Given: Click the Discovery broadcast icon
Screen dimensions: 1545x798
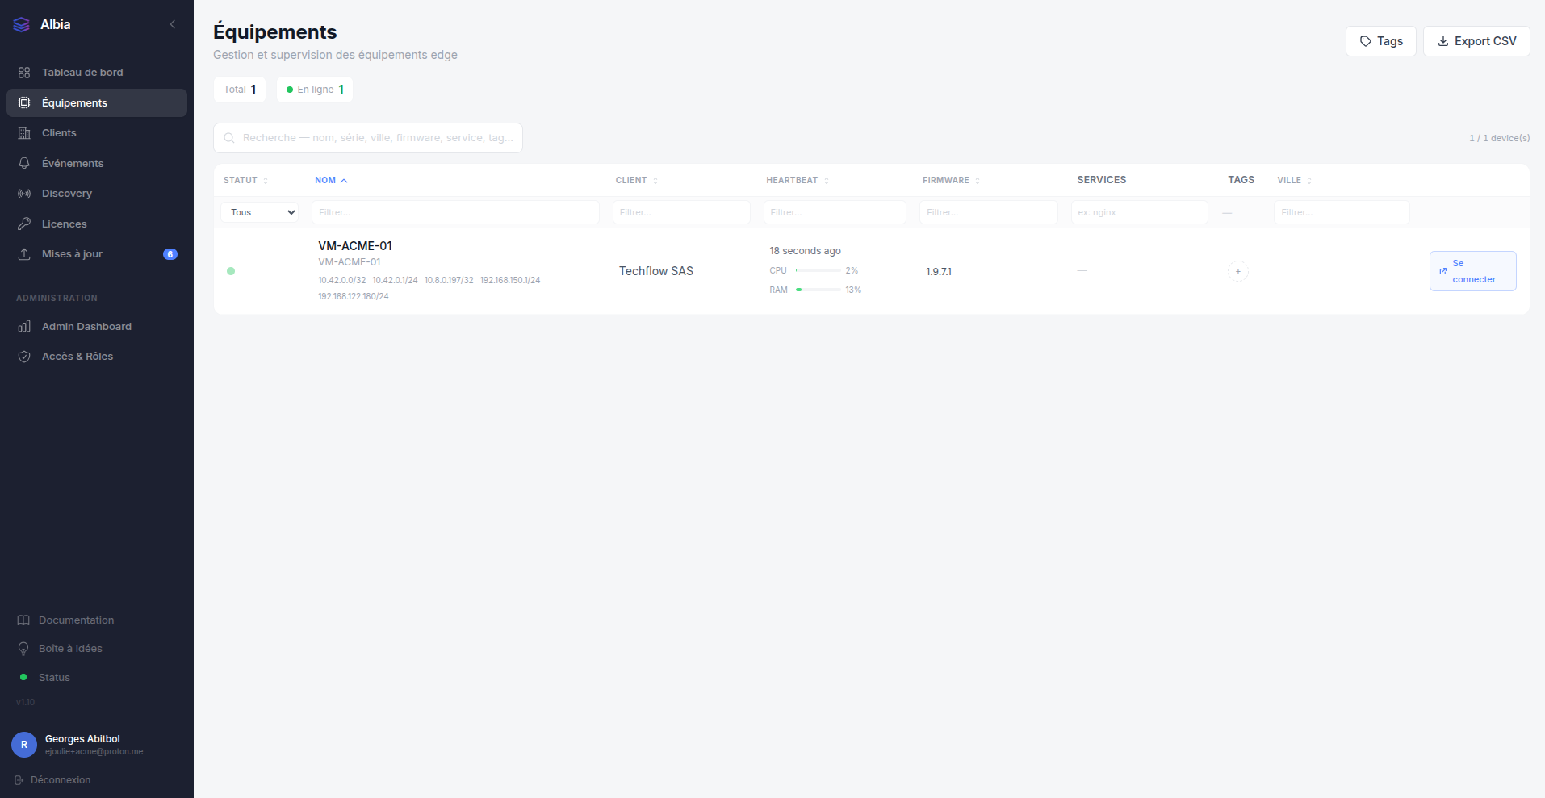Looking at the screenshot, I should (x=24, y=194).
